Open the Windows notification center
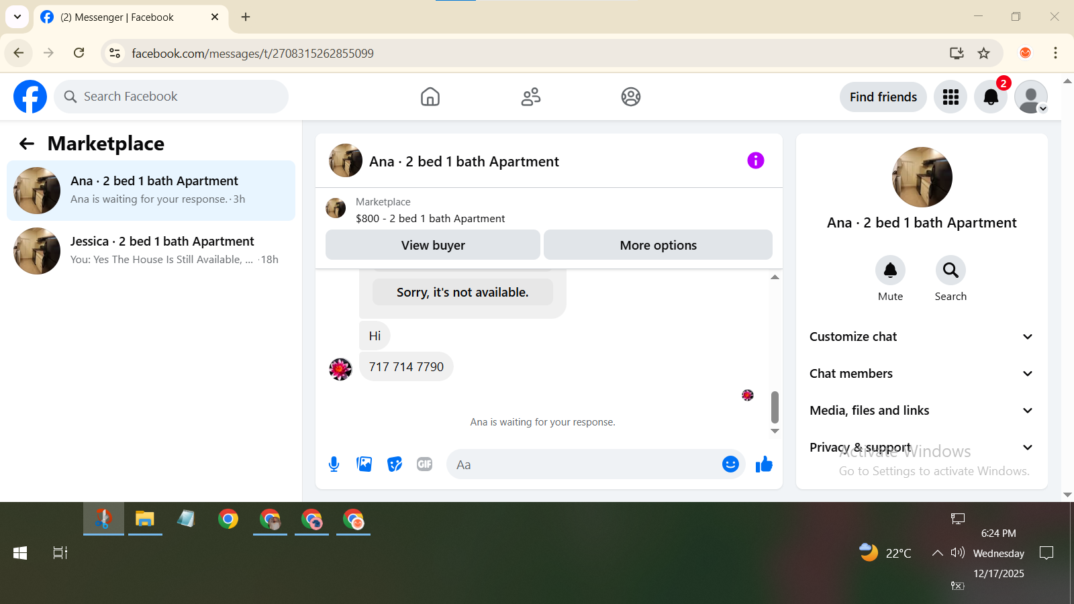 click(x=1046, y=553)
